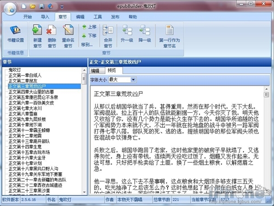
Task: Move chapter down with 下移
Action: pyautogui.click(x=89, y=36)
